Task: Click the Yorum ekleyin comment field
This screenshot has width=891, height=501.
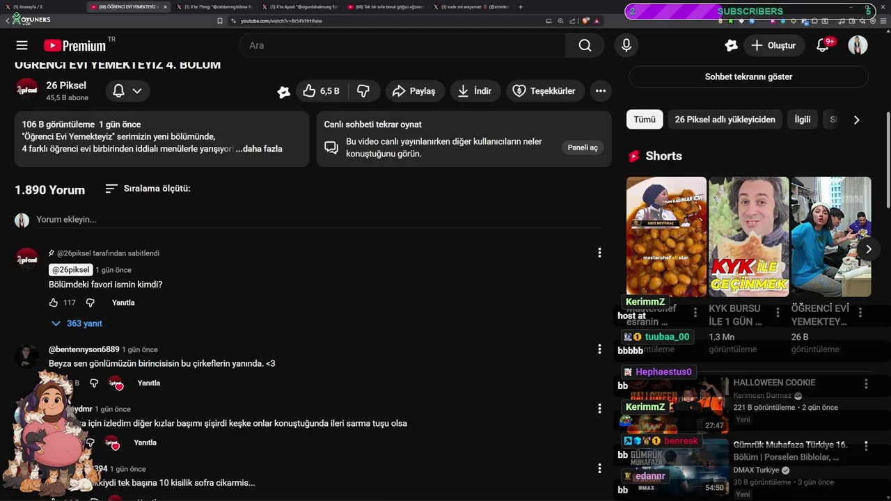Action: tap(319, 219)
